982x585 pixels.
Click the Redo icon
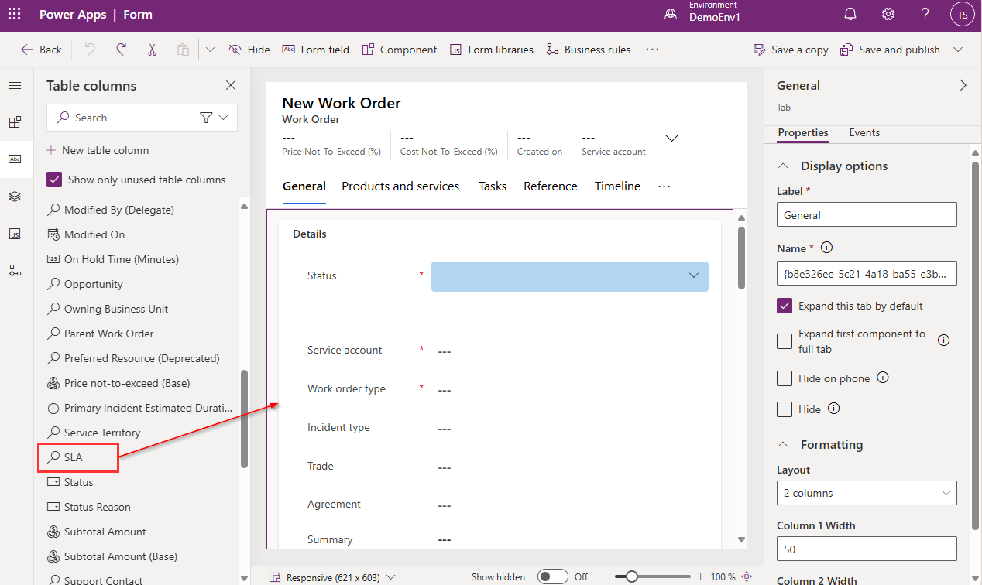pos(122,50)
